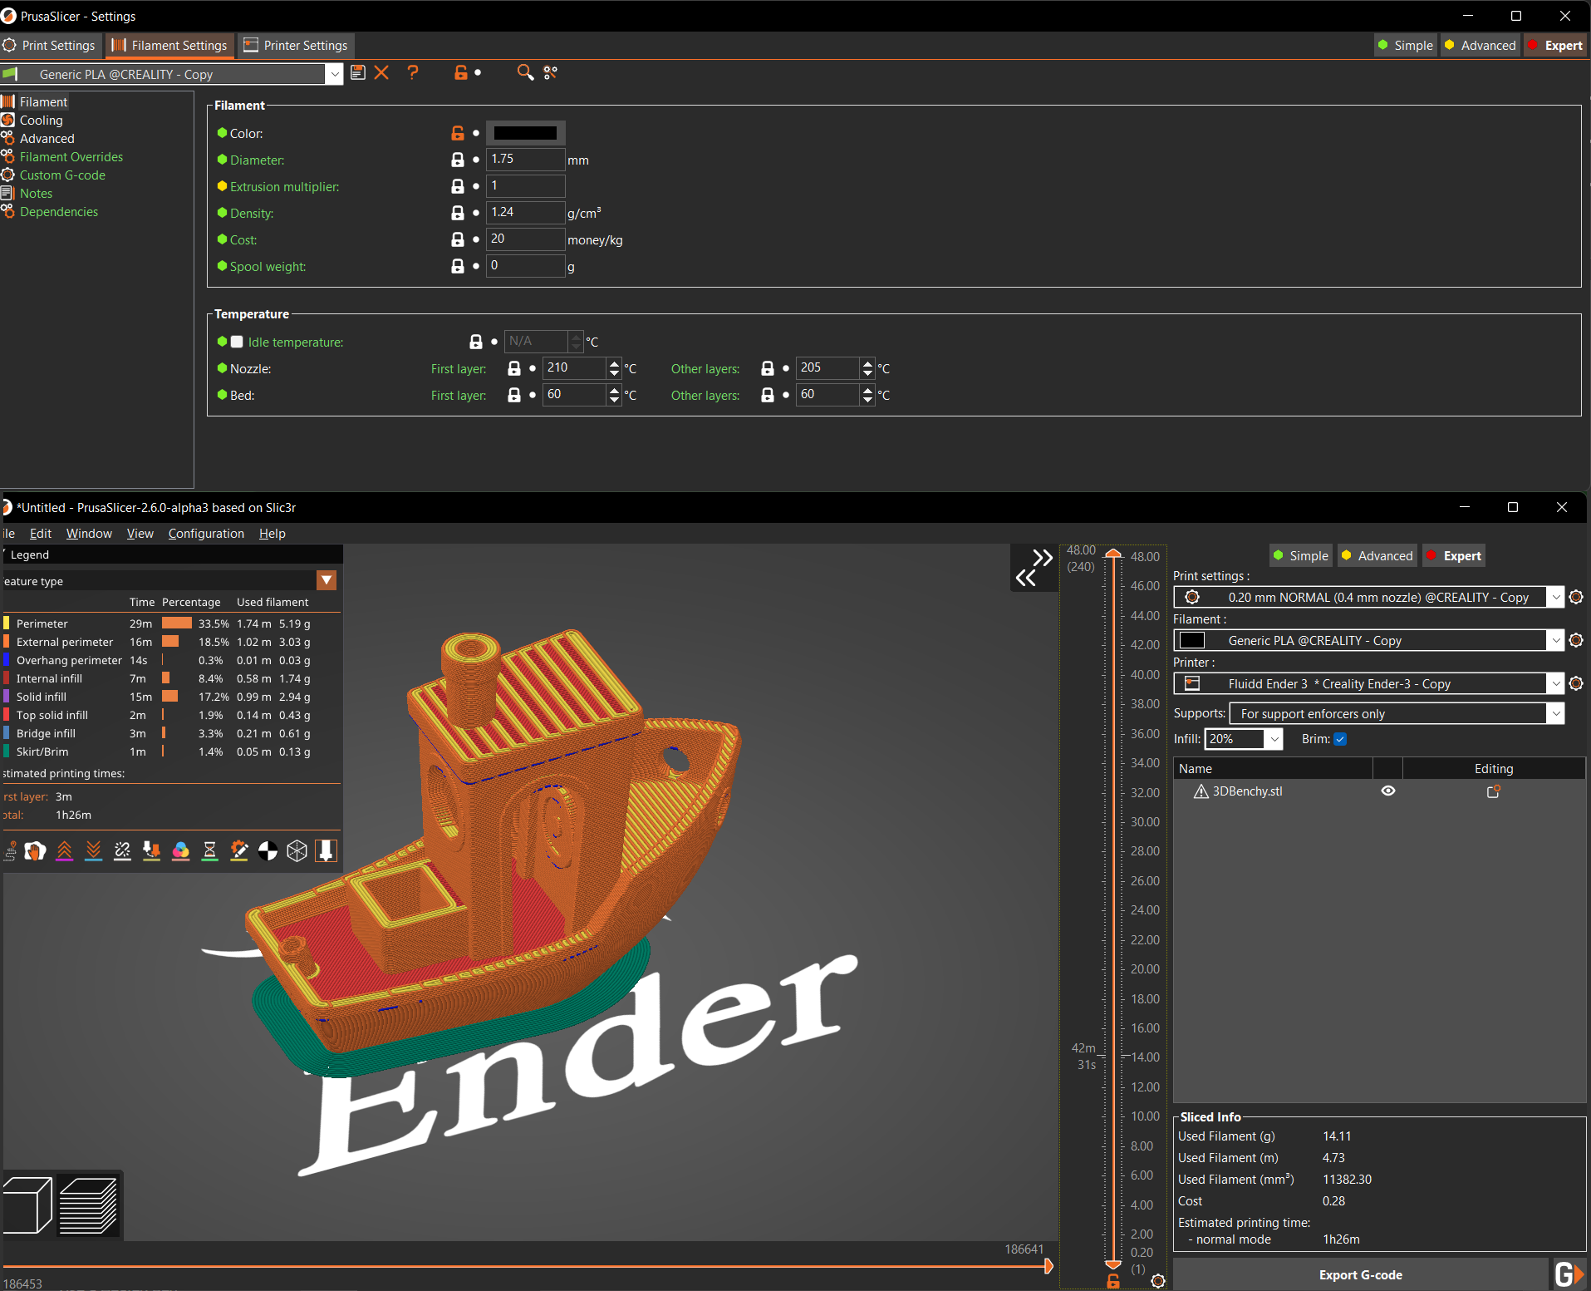Open the Configuration menu
This screenshot has height=1291, width=1591.
206,534
